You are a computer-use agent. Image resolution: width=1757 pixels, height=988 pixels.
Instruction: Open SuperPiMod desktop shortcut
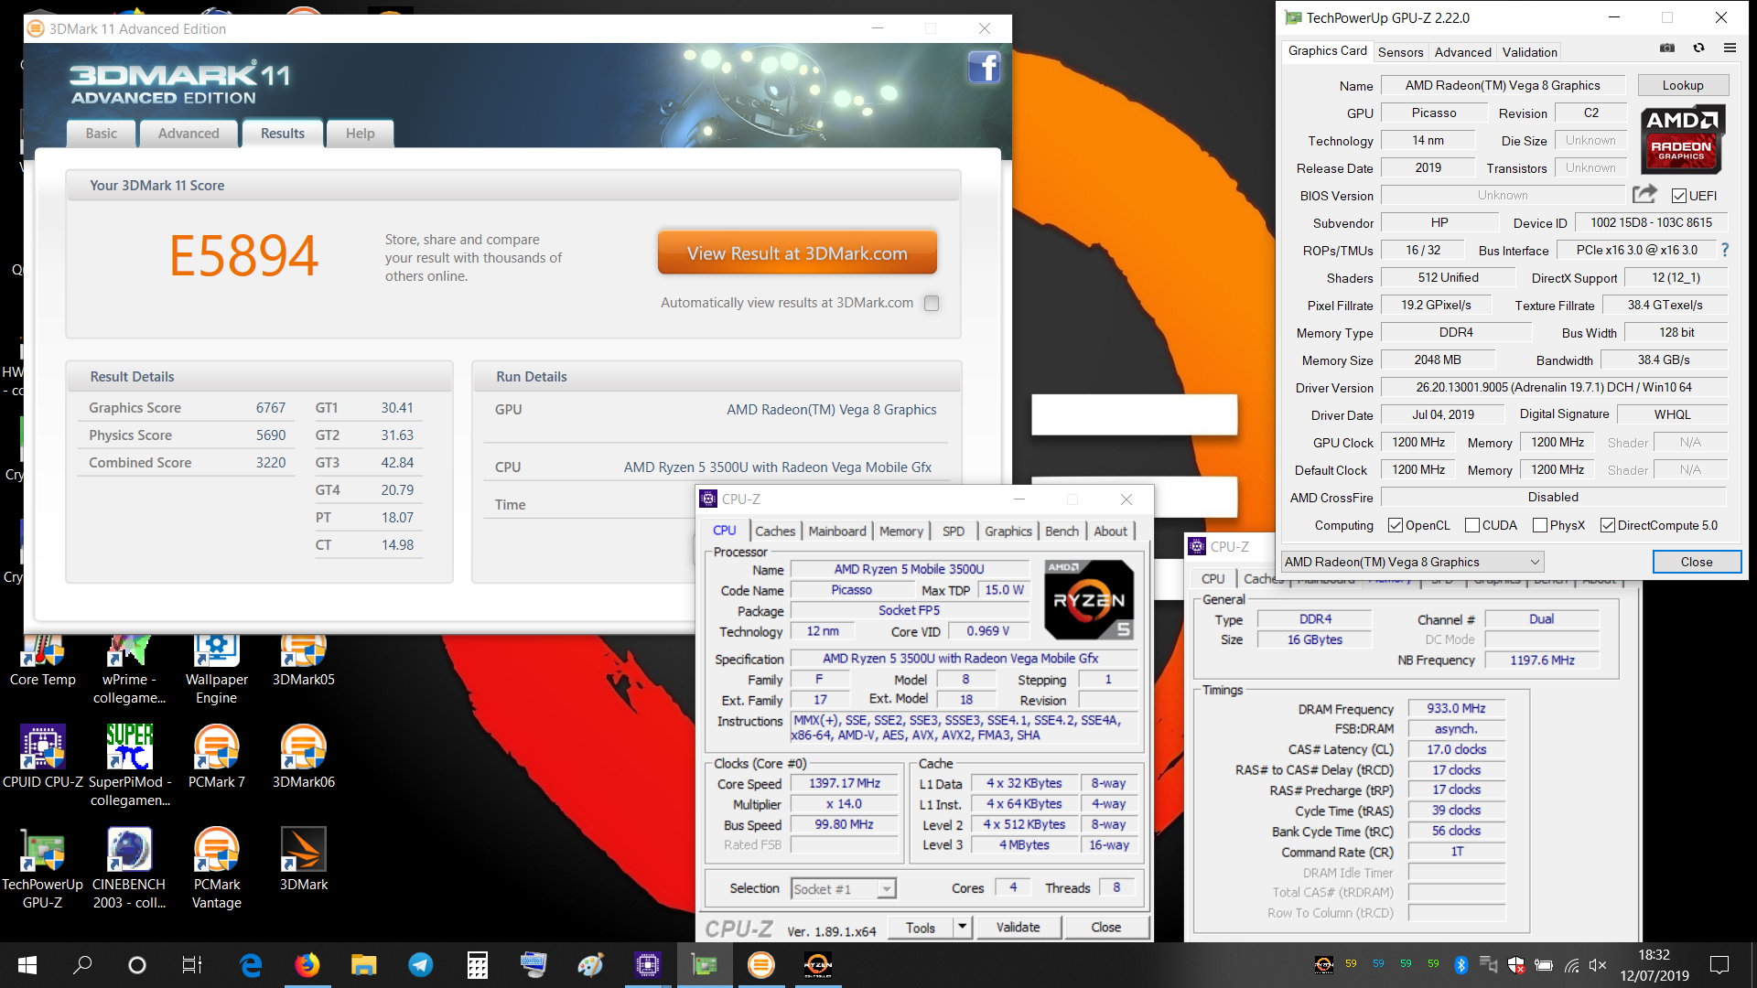[x=129, y=765]
